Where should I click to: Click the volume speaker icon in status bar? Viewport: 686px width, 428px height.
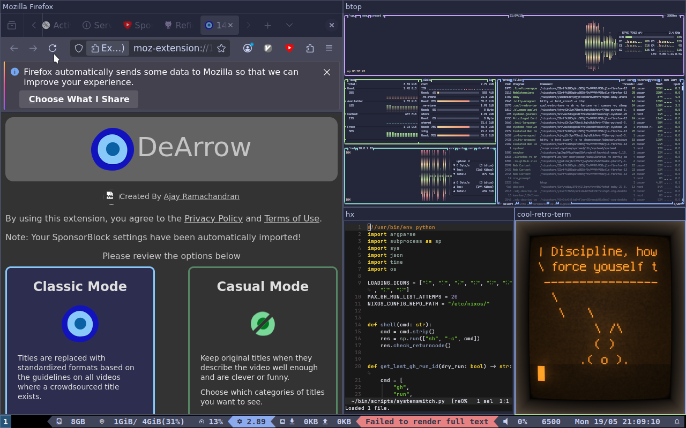pyautogui.click(x=505, y=422)
